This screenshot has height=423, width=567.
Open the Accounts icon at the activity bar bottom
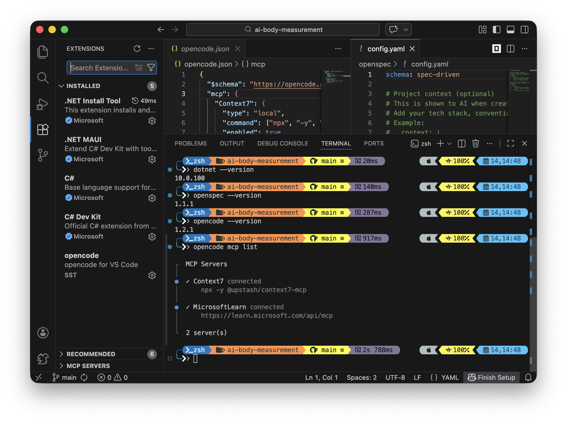(43, 333)
